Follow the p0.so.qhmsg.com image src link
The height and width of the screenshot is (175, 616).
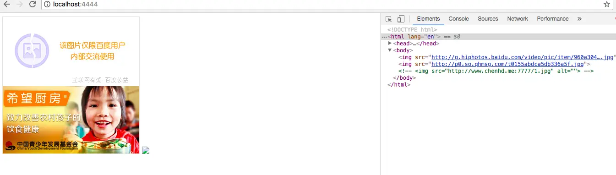508,64
